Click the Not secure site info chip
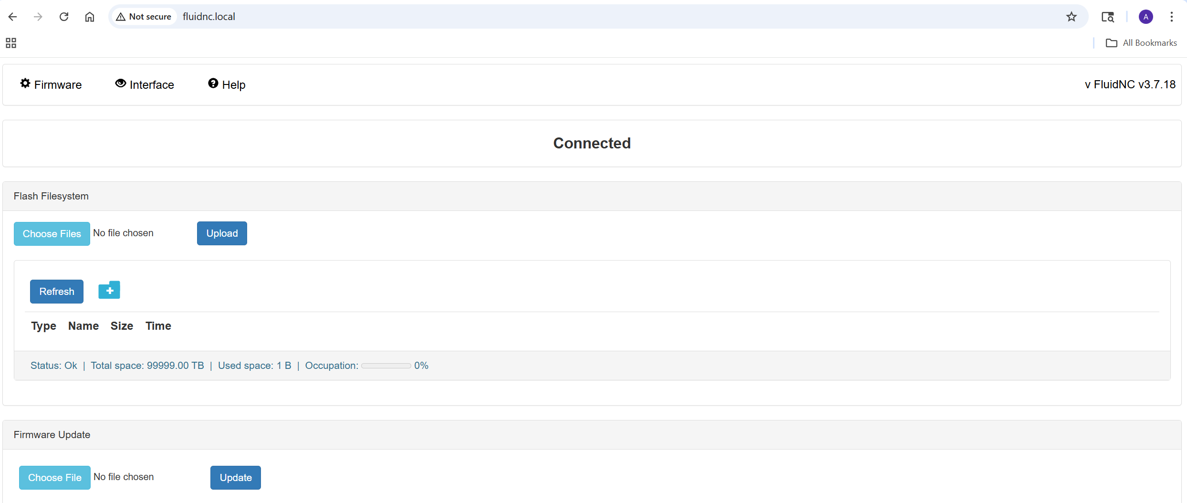This screenshot has height=503, width=1187. click(x=144, y=17)
